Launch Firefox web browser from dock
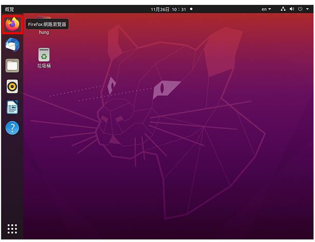Screen dimensions: 315x242 click(12, 24)
